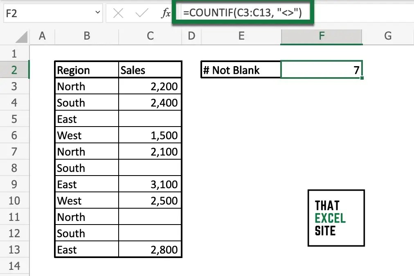The width and height of the screenshot is (414, 276).
Task: Click the Sales column header cell
Action: (x=150, y=69)
